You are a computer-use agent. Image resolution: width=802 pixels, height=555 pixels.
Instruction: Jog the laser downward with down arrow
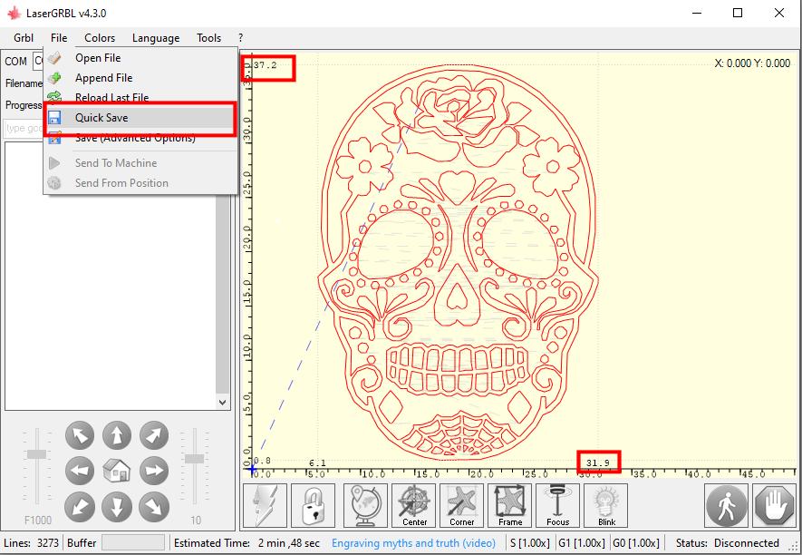tap(117, 507)
